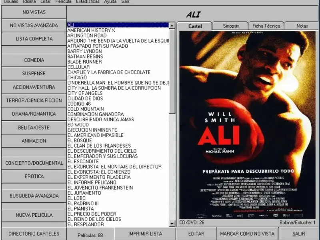Screen dimensions: 320x240
Task: Click the SALIR button at bottom
Action: [298, 234]
